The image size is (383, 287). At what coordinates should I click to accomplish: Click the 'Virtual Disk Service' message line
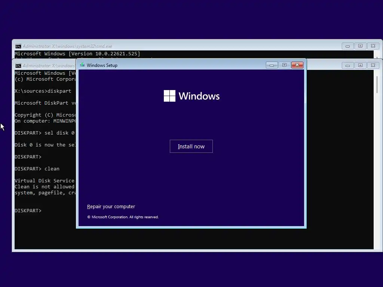[45, 181]
